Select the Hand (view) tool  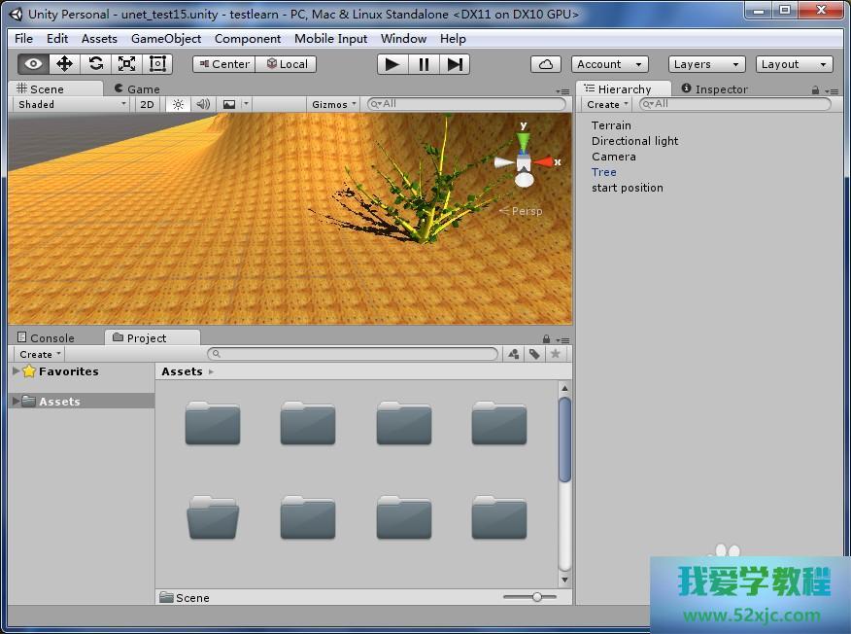coord(33,64)
